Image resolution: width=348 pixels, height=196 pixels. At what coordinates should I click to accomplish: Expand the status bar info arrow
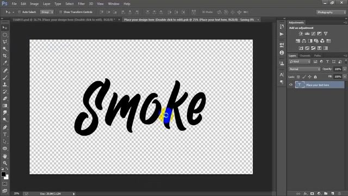click(x=74, y=194)
